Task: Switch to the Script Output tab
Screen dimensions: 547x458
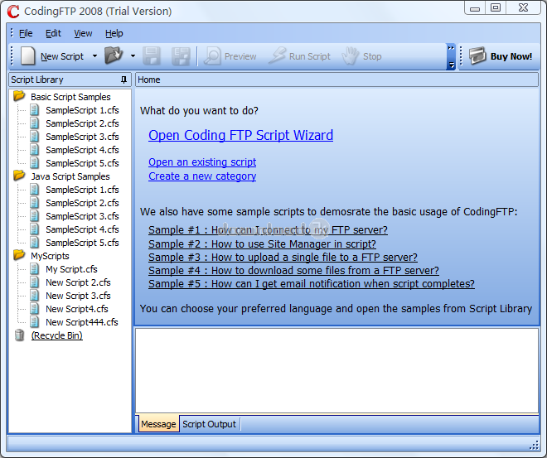Action: tap(210, 424)
